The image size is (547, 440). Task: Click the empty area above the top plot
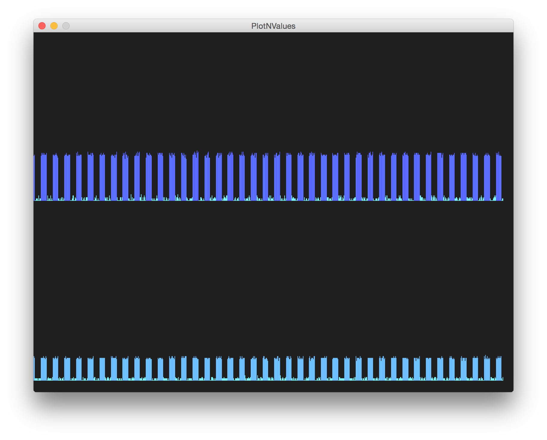(x=270, y=90)
